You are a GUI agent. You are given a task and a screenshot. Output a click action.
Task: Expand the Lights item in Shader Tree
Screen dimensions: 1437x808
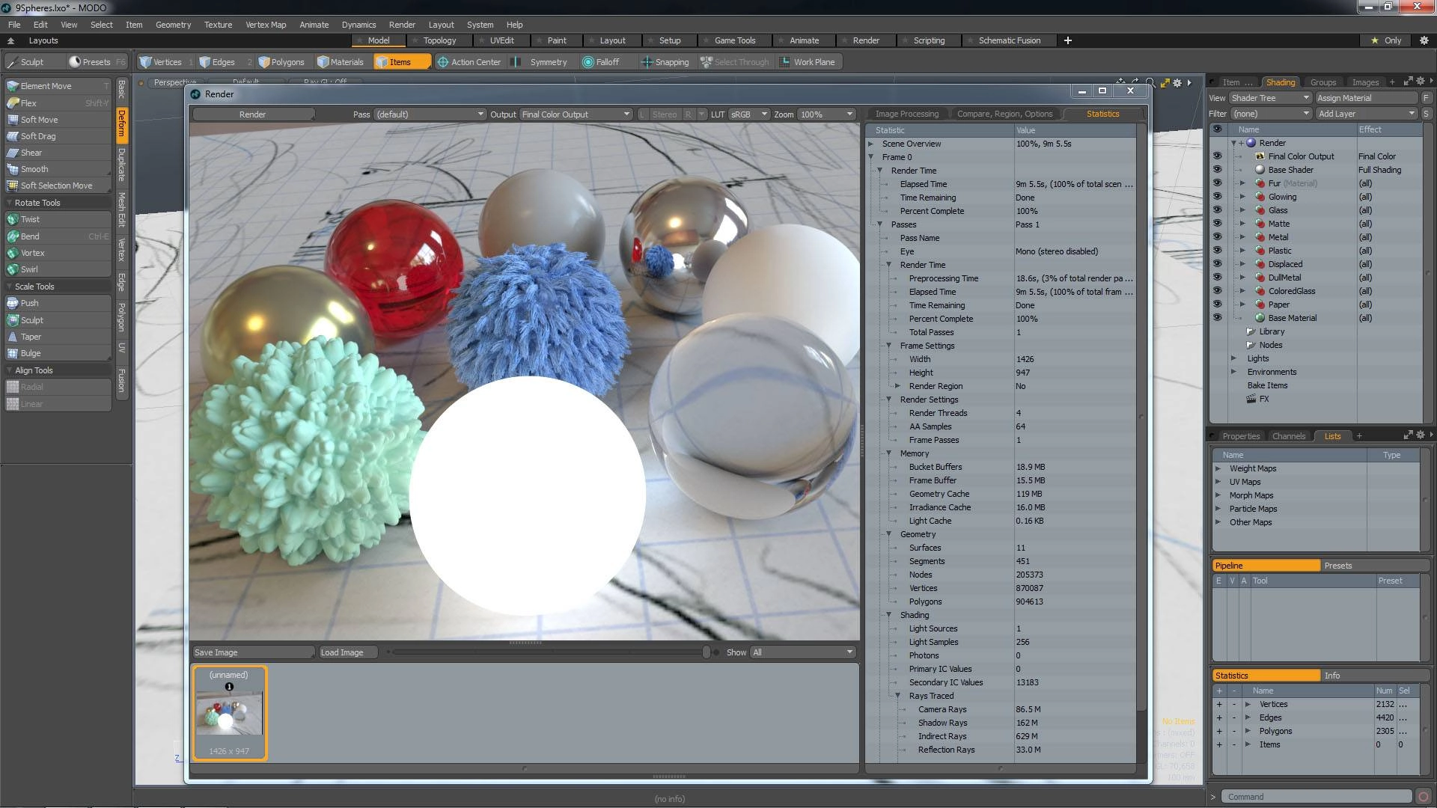(x=1233, y=358)
